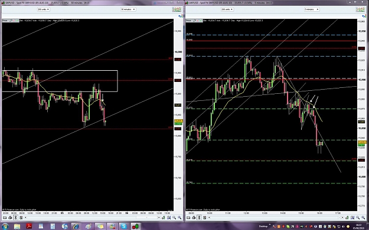Click the right scroll arrow on right chart scrollbar
Viewport: 369px width, 230px height.
pyautogui.click(x=342, y=218)
